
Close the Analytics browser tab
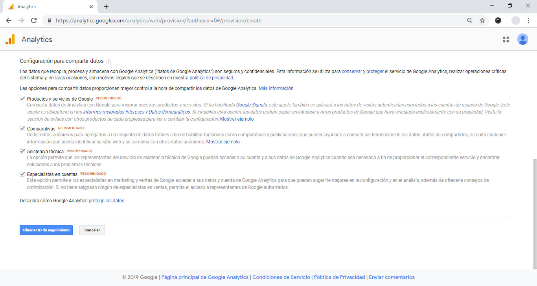tap(91, 7)
